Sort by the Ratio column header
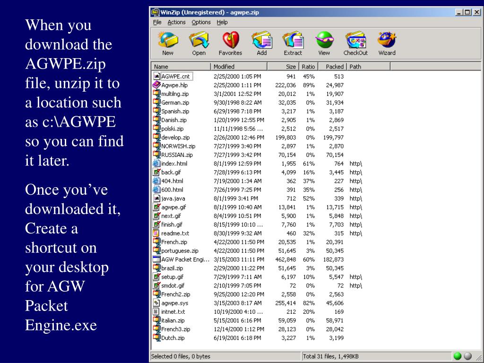Viewport: 484px width, 363px height. [308, 66]
